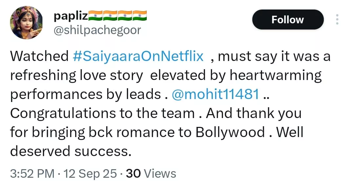
Task: Click "performances by leads" text
Action: (85, 94)
